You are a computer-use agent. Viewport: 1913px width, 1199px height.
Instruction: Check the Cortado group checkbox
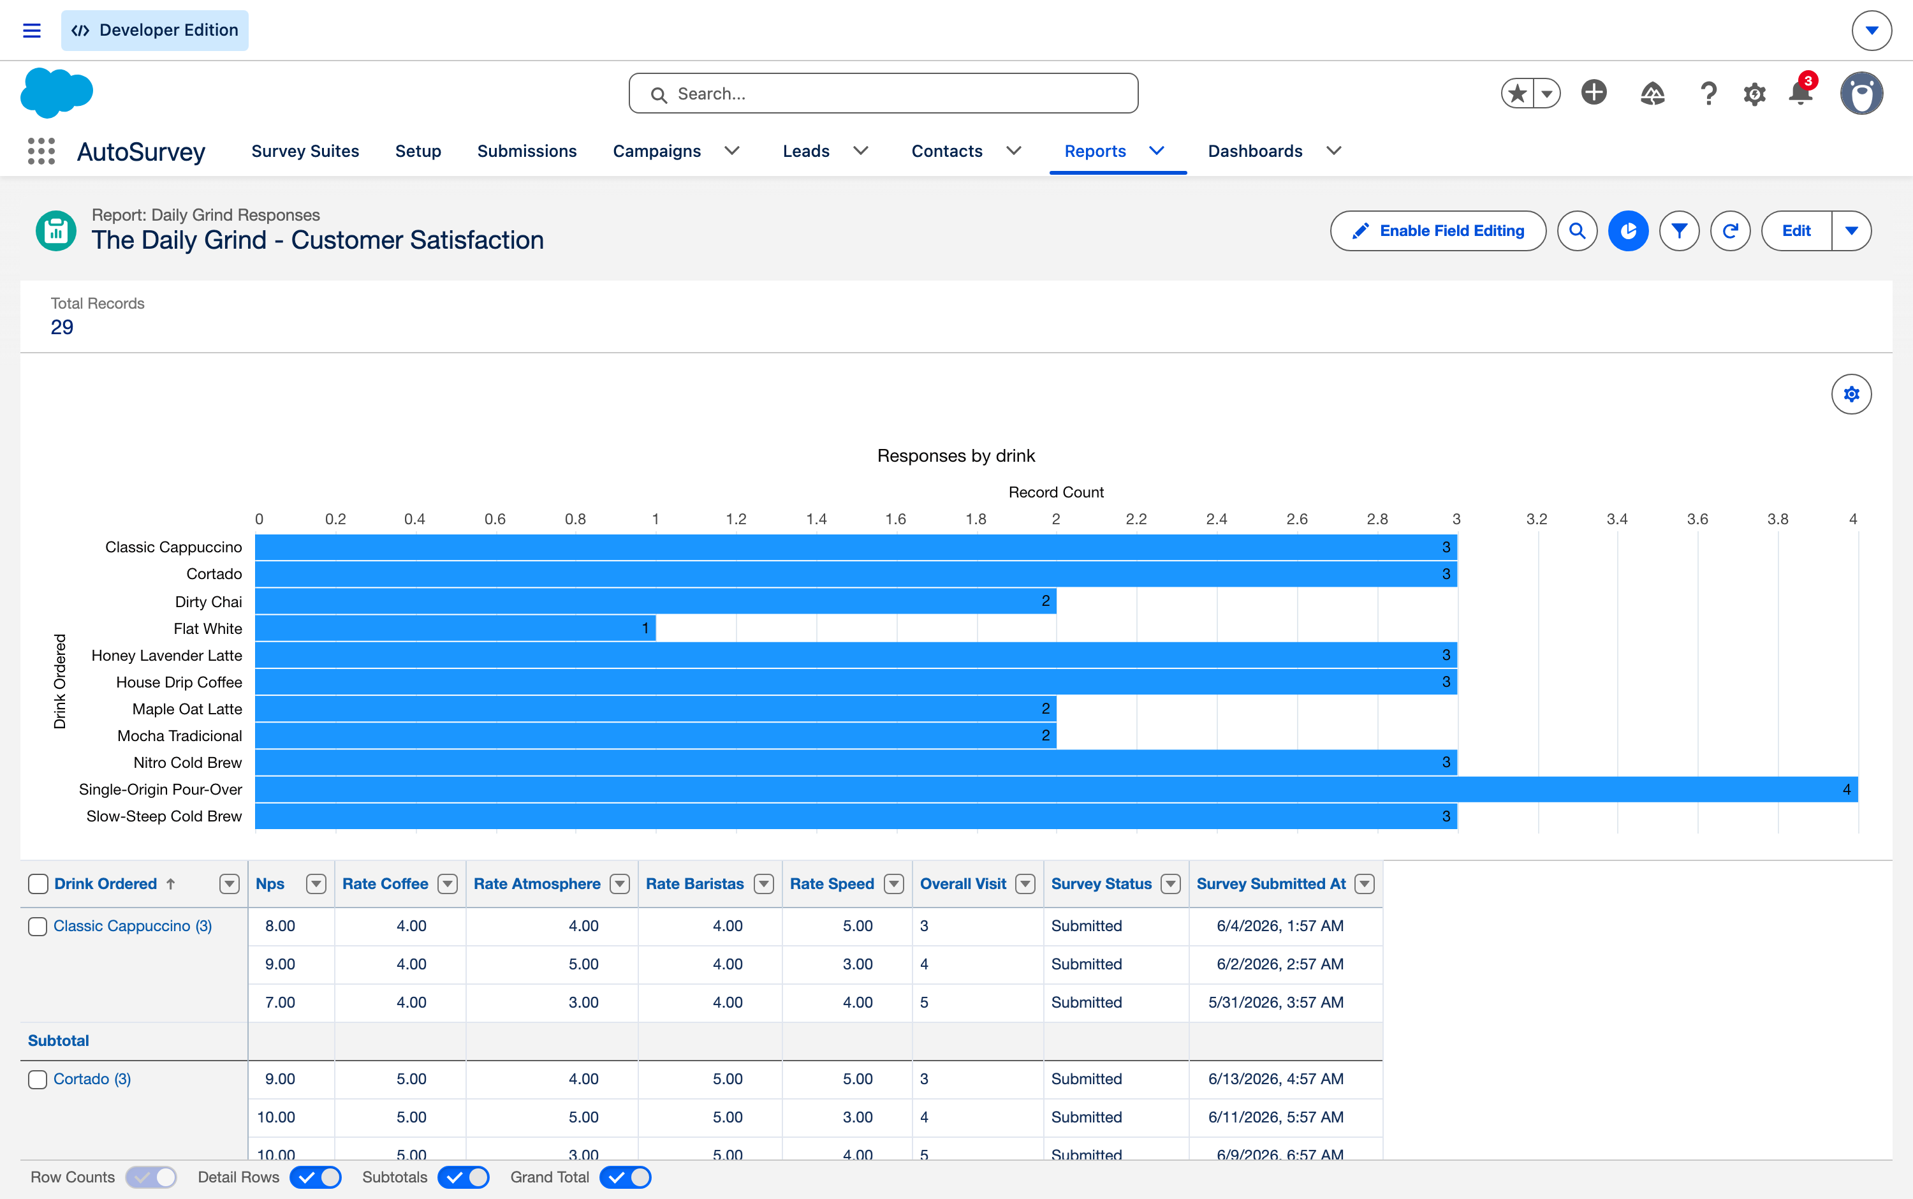[x=37, y=1079]
